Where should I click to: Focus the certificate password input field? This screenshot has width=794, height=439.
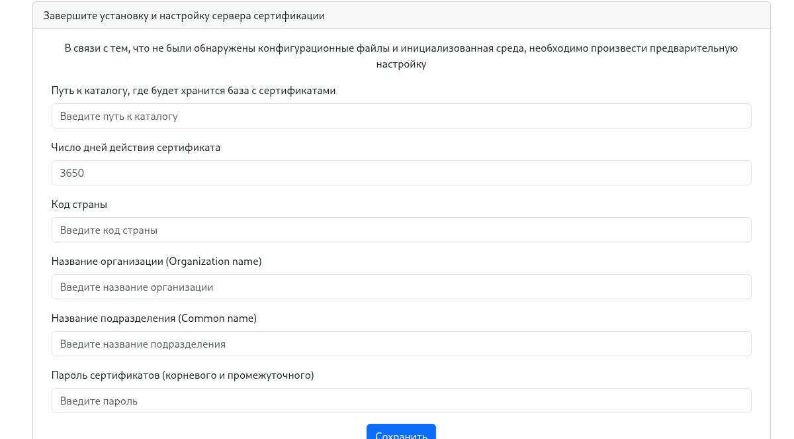point(401,401)
